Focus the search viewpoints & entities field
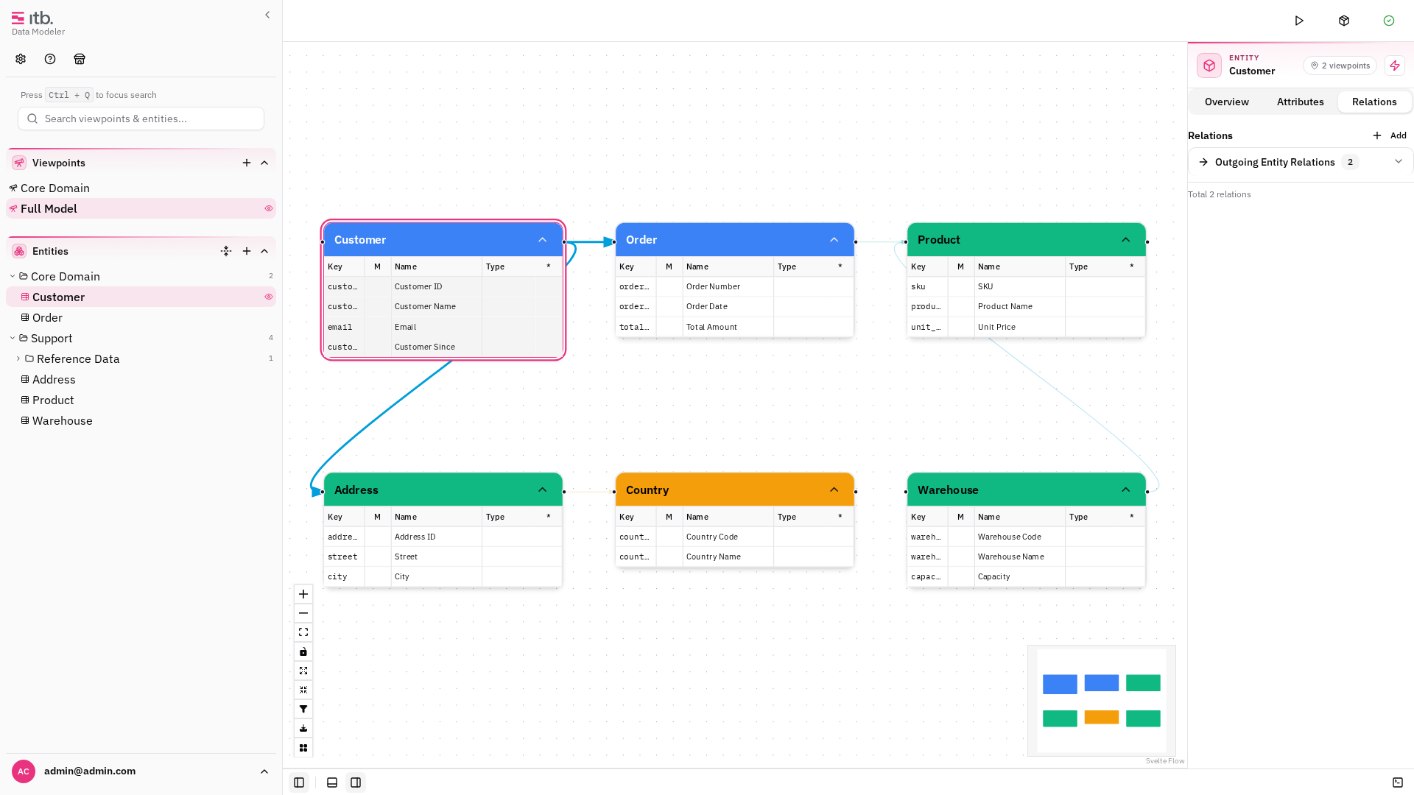 coord(141,119)
